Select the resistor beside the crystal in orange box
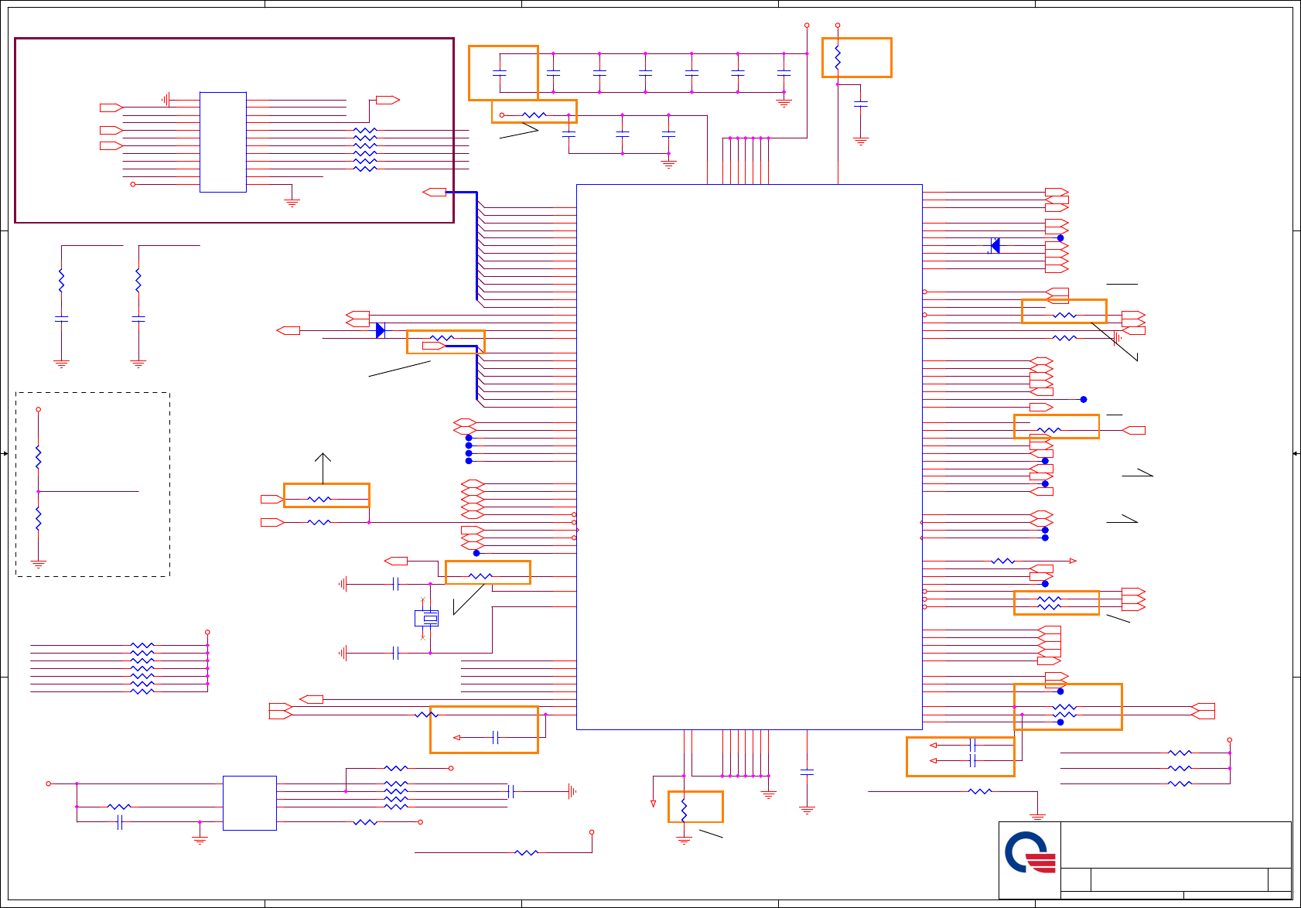 coord(480,576)
